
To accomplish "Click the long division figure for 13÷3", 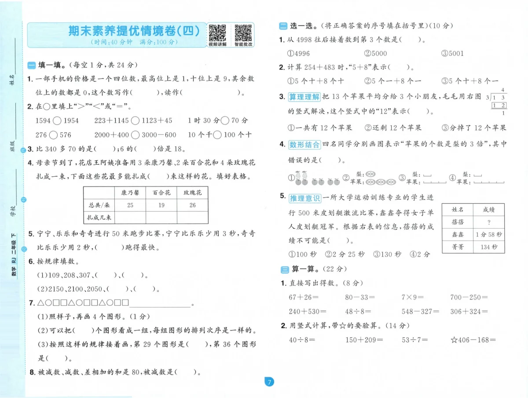I will coord(497,102).
